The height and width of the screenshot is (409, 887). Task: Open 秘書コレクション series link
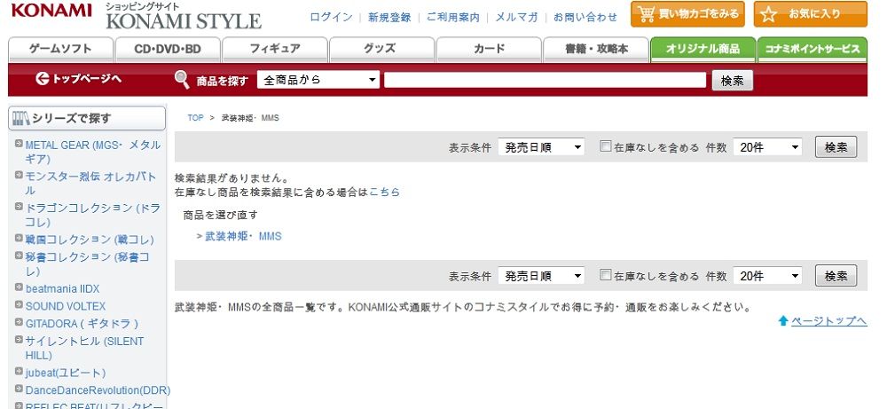(x=88, y=264)
